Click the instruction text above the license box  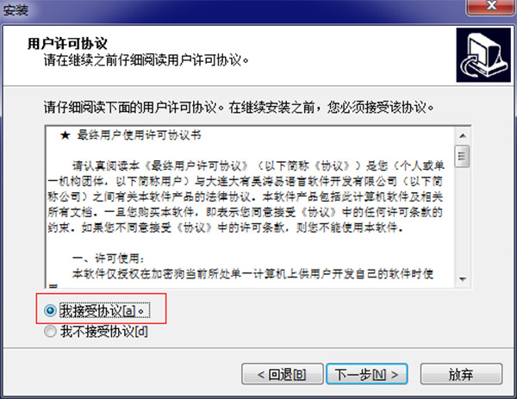click(239, 108)
